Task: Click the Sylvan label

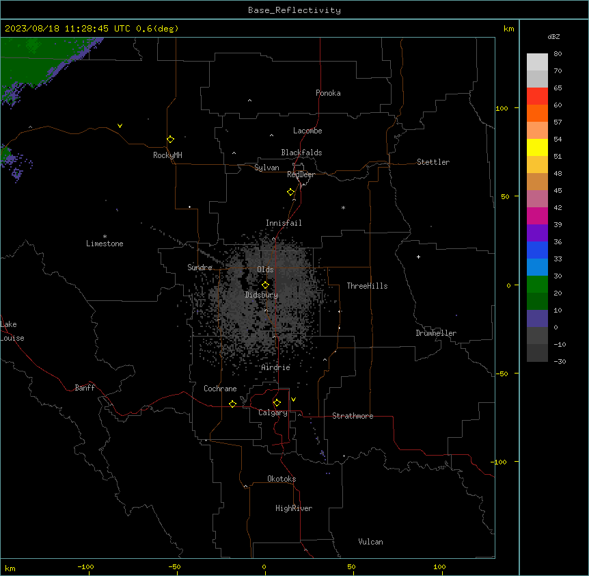Action: (266, 168)
